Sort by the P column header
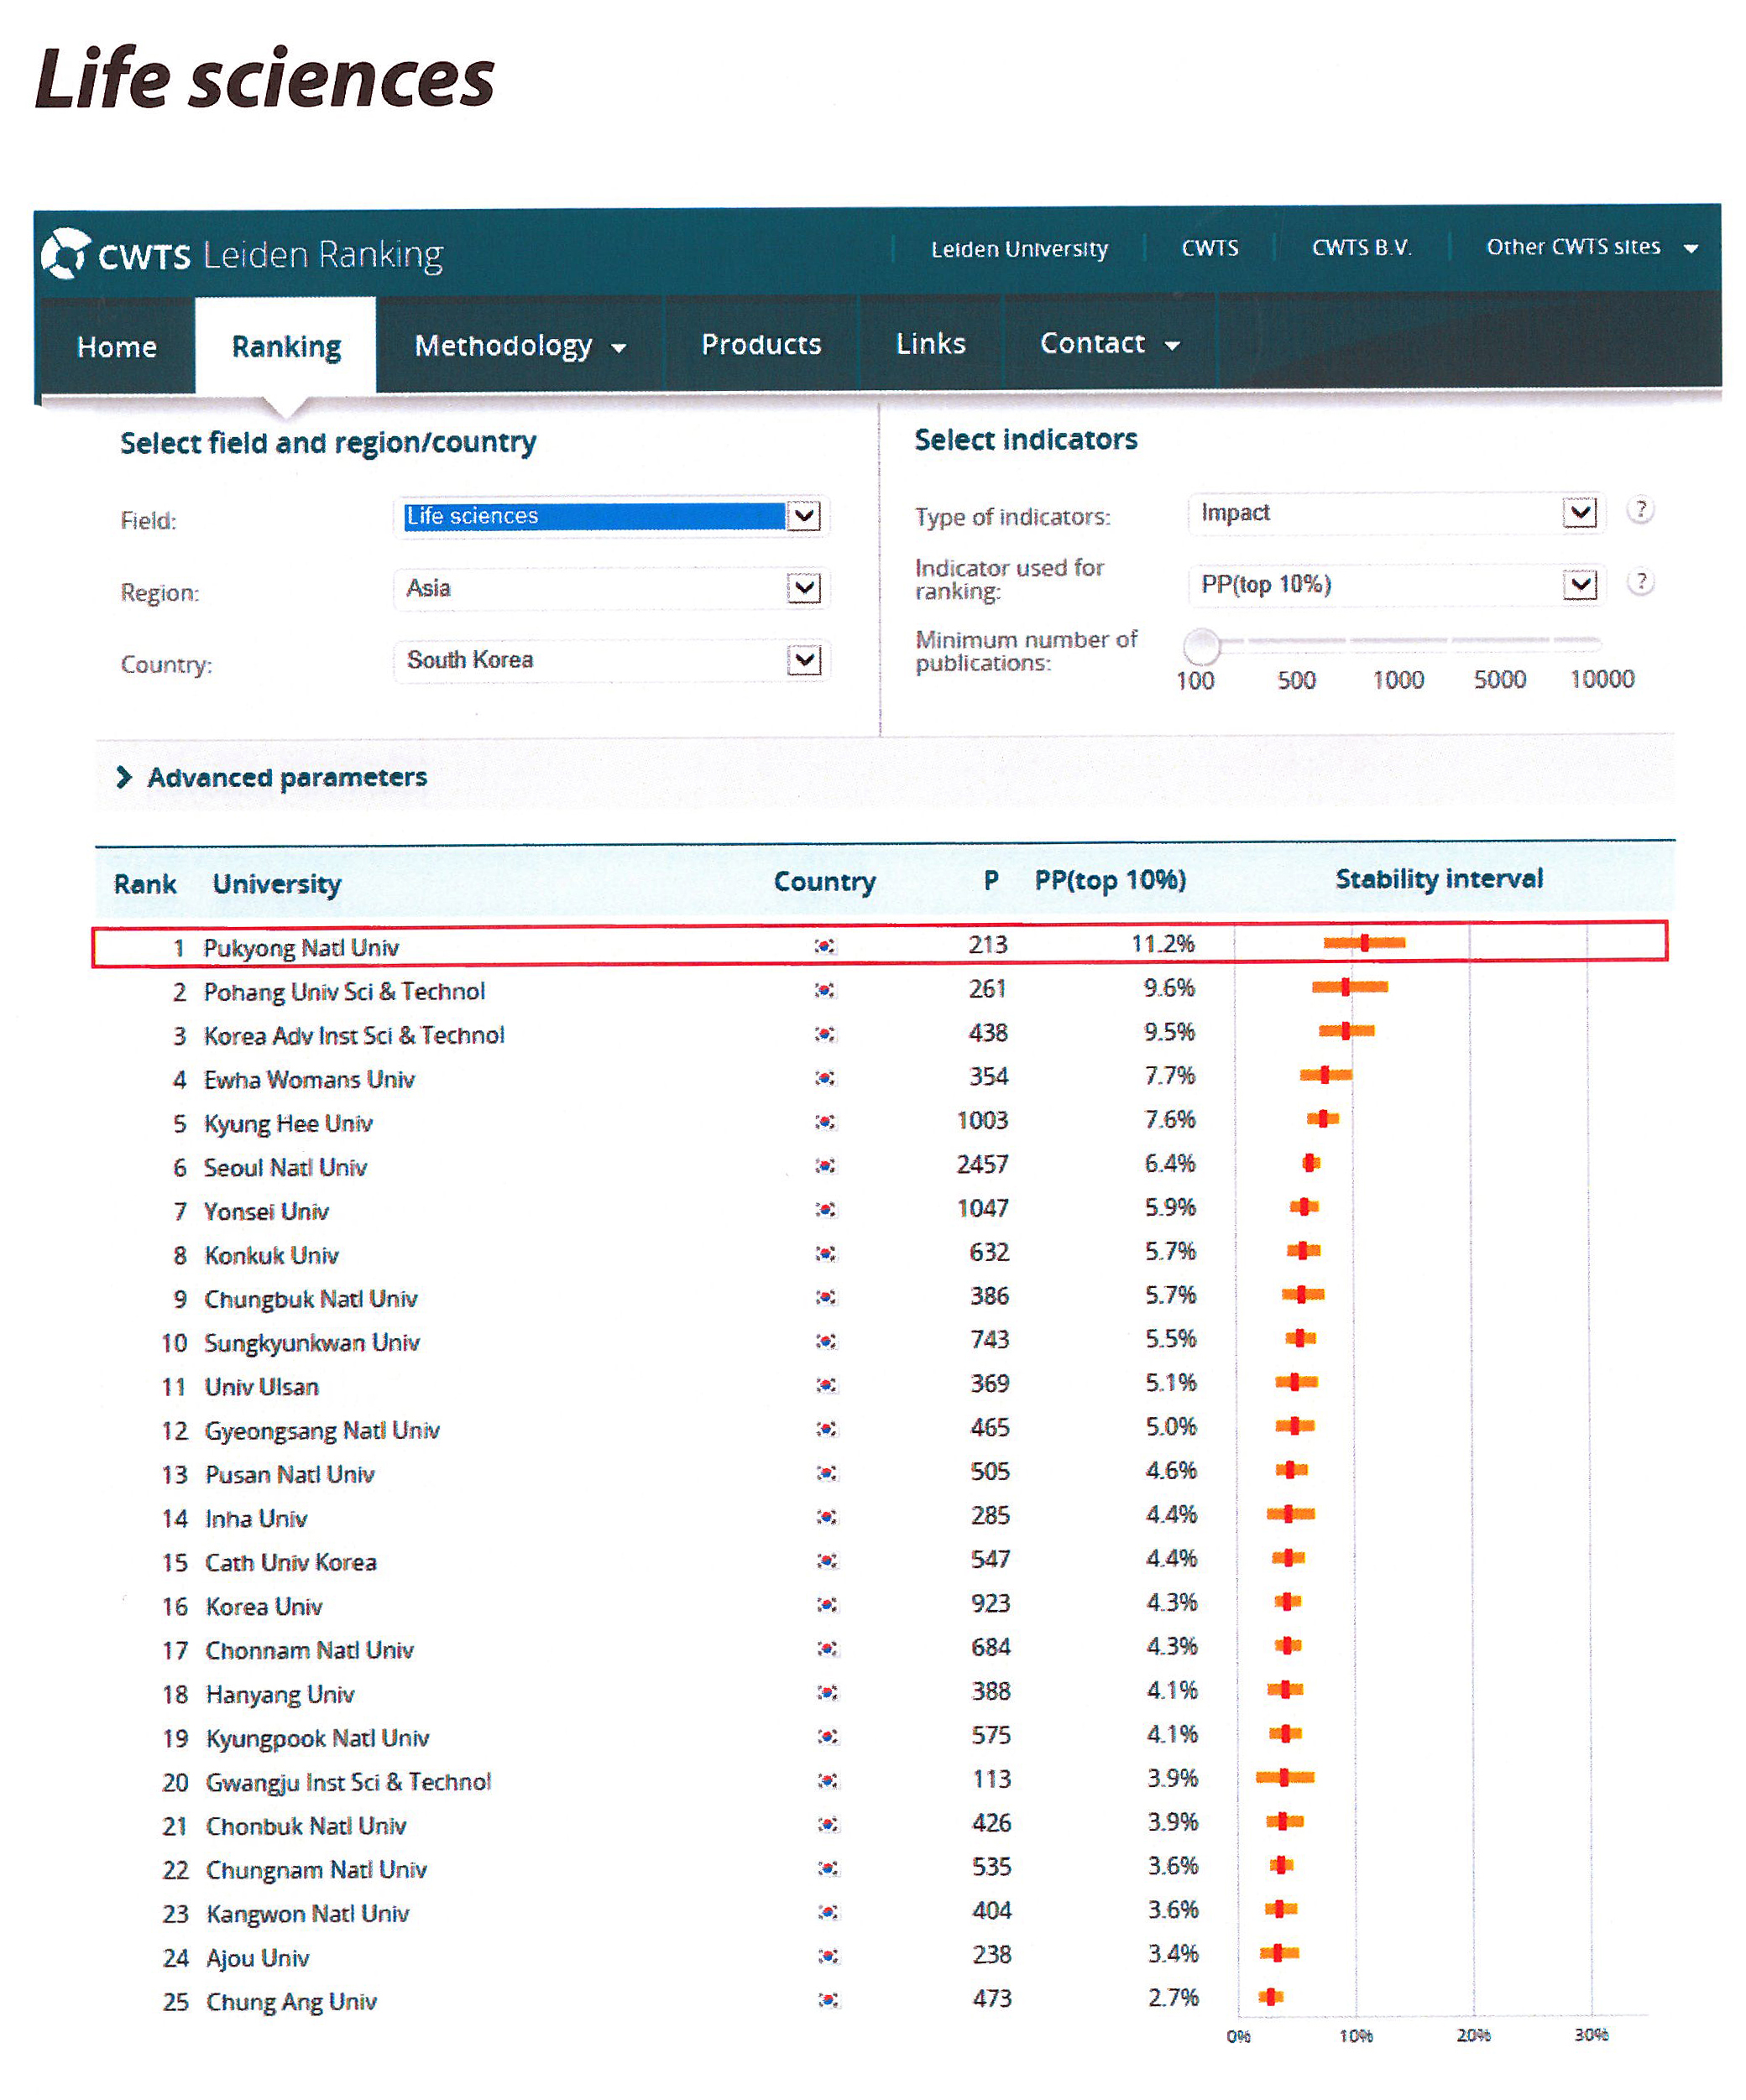 pyautogui.click(x=991, y=881)
